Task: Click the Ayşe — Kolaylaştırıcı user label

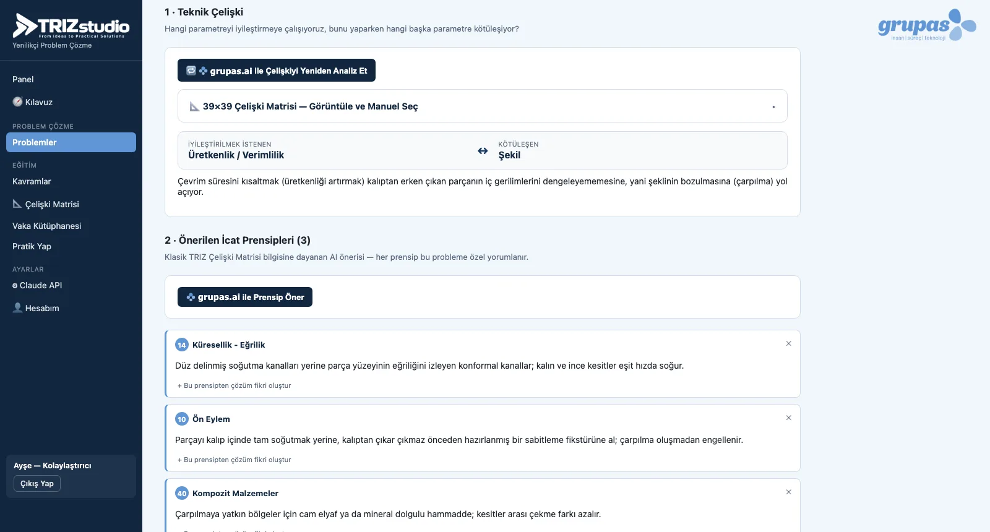Action: pyautogui.click(x=53, y=466)
